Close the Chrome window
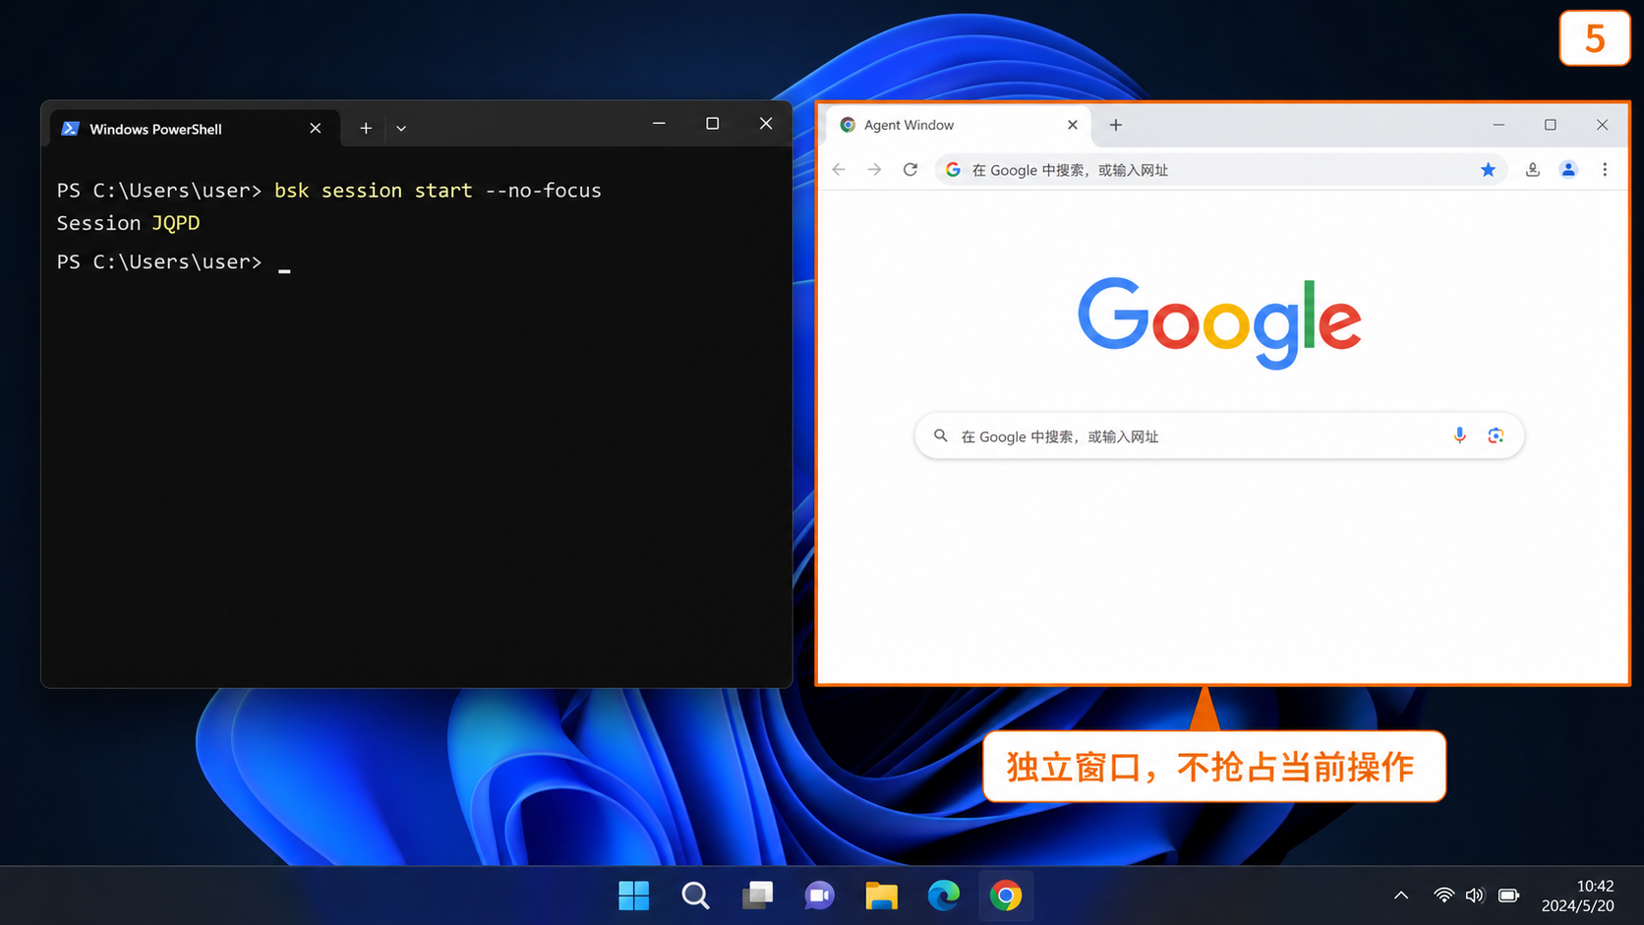The height and width of the screenshot is (925, 1644). (x=1602, y=125)
